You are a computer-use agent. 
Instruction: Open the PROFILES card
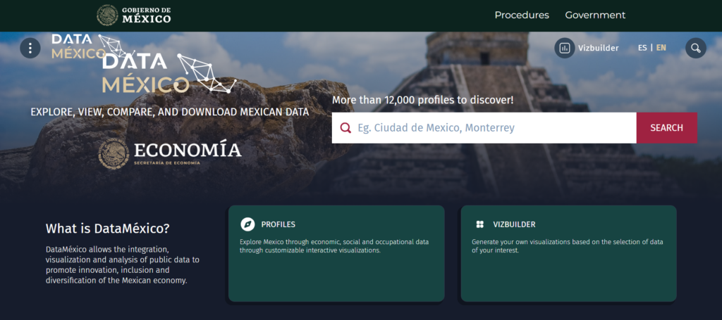[x=336, y=253]
